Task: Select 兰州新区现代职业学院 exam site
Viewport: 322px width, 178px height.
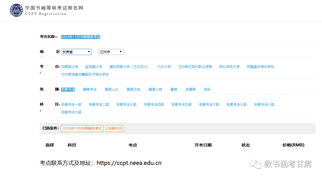Action: click(x=195, y=67)
